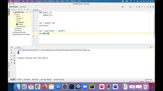Open Zoom from the Dock
The image size is (163, 91).
tap(85, 86)
